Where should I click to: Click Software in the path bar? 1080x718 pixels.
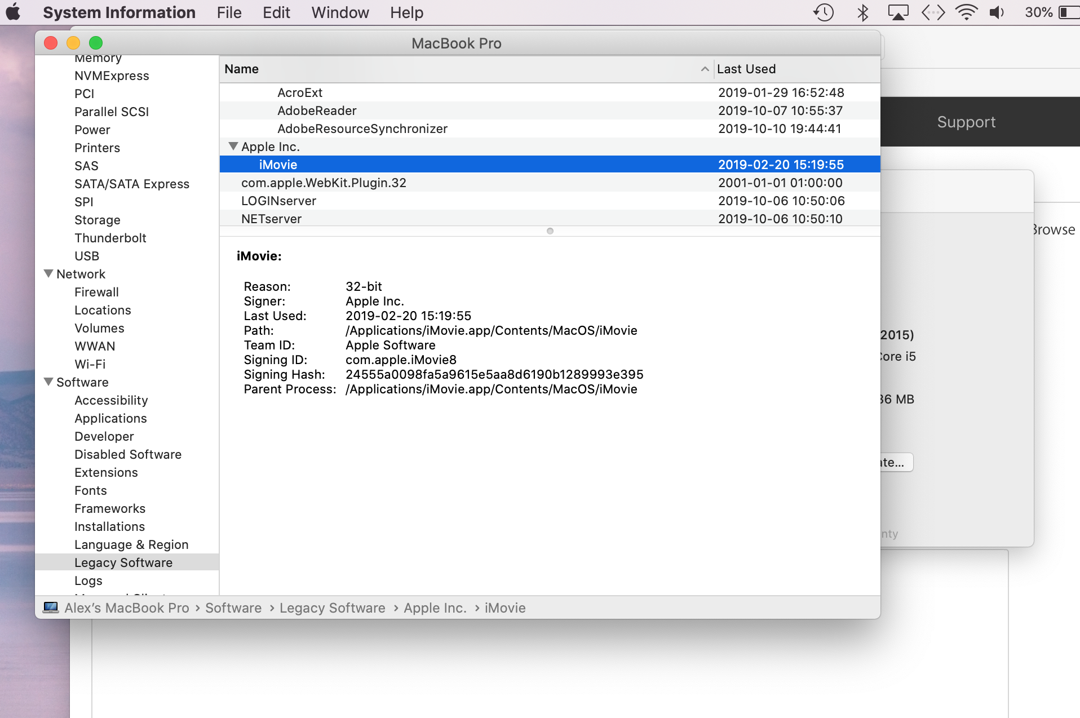(233, 608)
